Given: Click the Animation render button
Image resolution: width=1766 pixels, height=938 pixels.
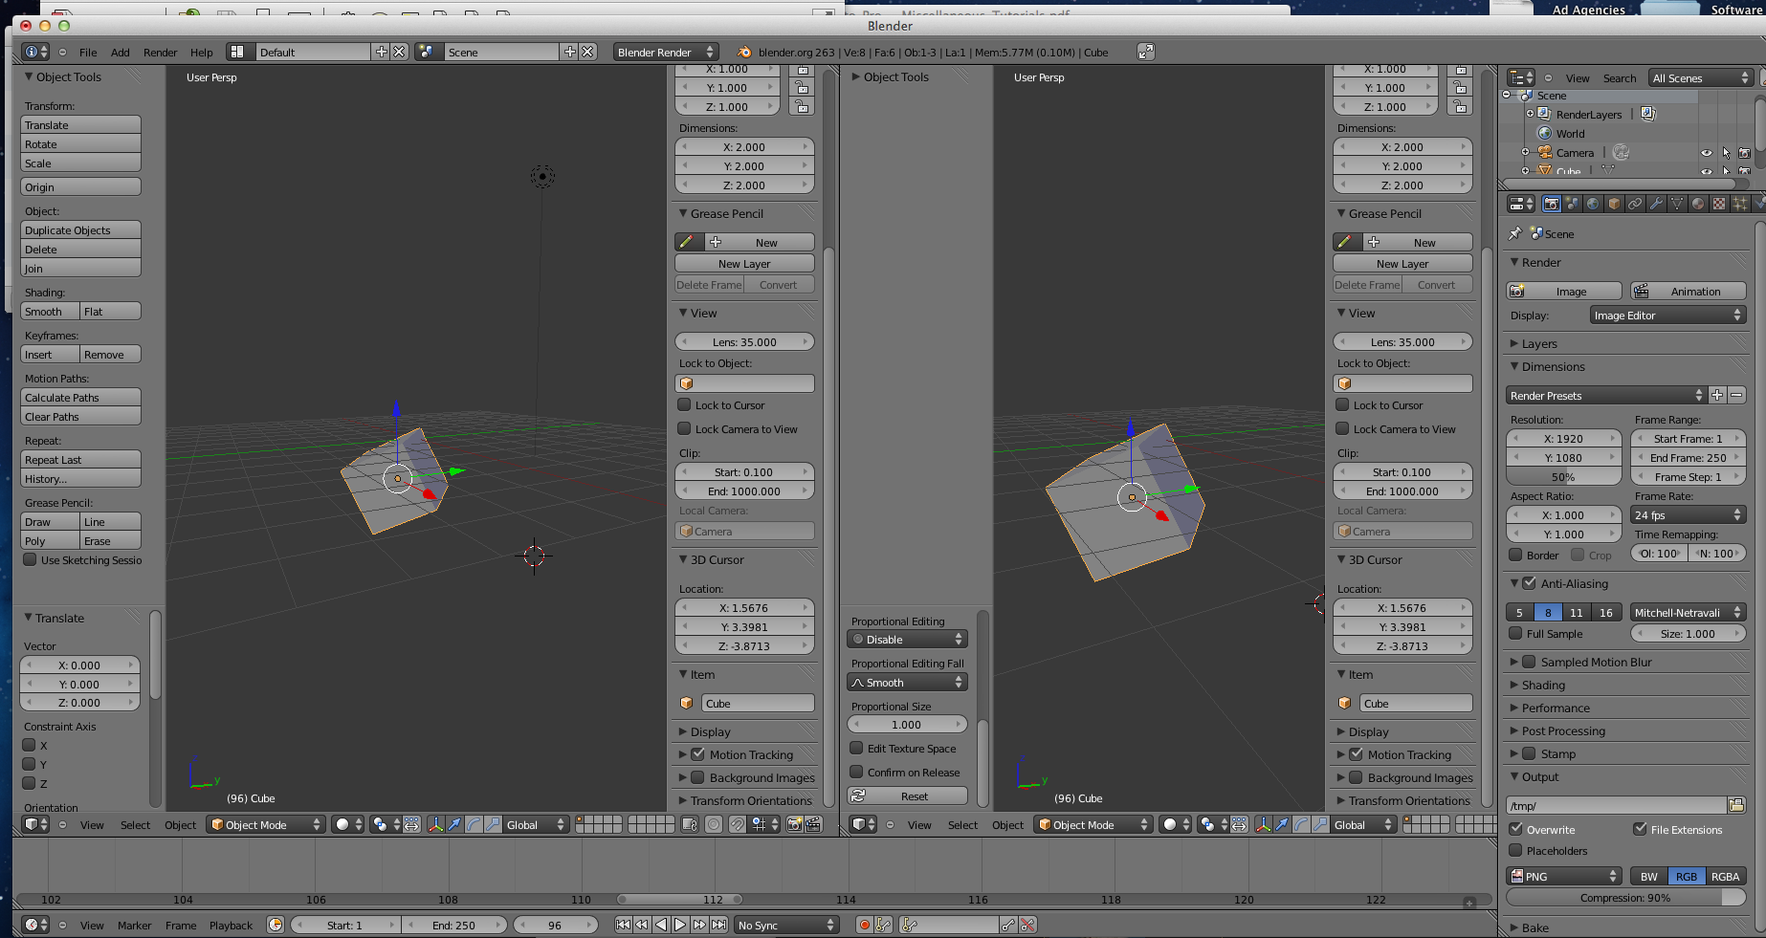Looking at the screenshot, I should 1689,291.
